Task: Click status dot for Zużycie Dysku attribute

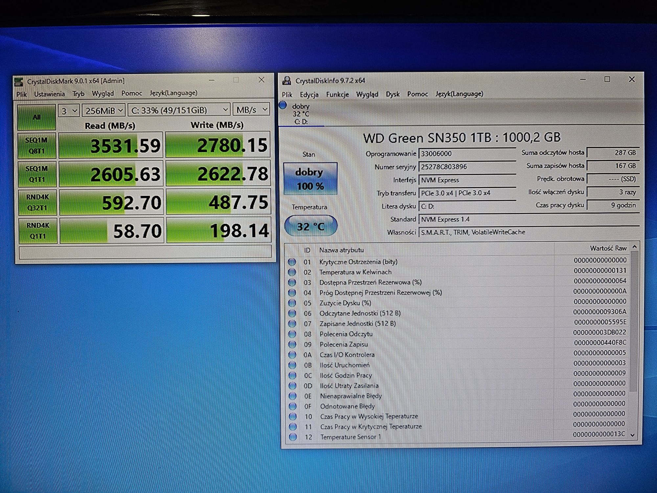Action: (x=292, y=303)
